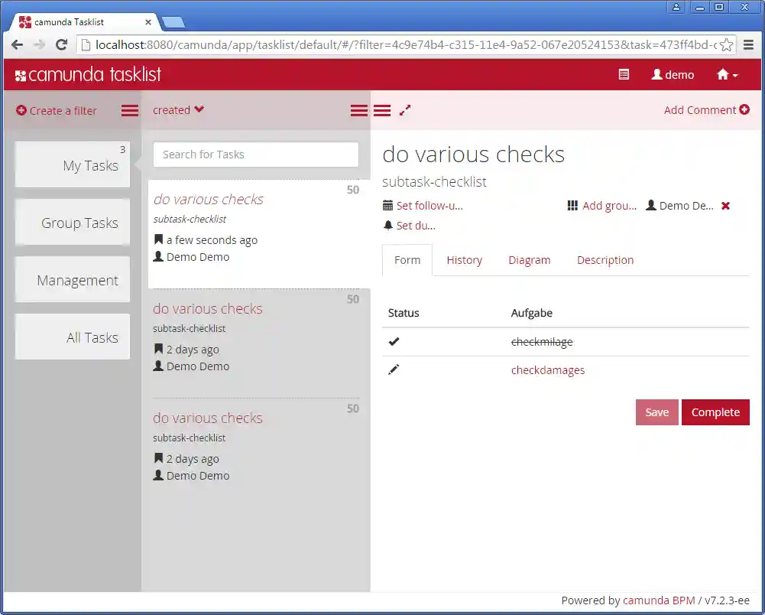Switch to the History tab
This screenshot has width=765, height=615.
pos(464,260)
